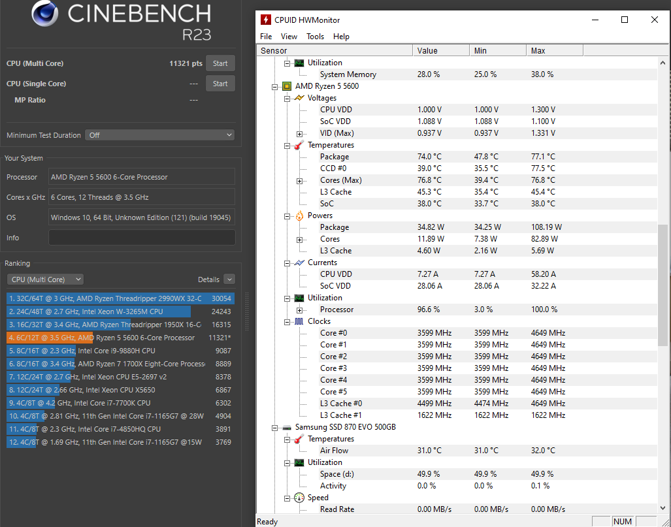Maximize the HWMonitor window

(x=625, y=20)
